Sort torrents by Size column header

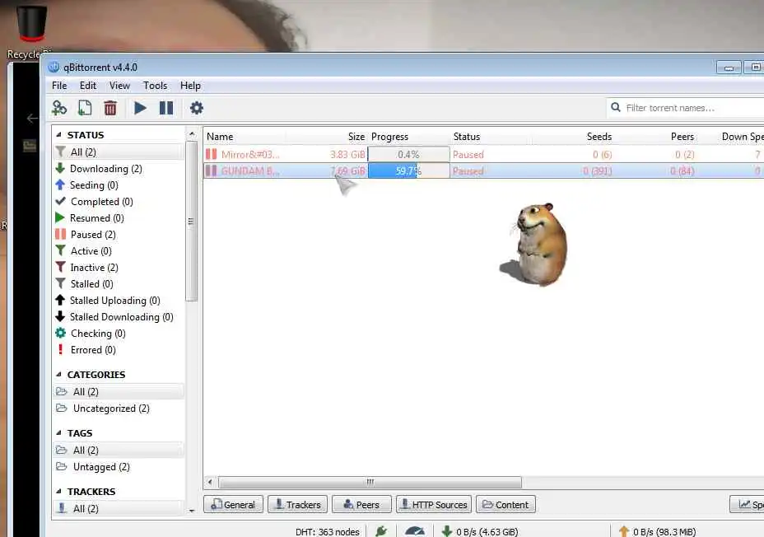(327, 137)
